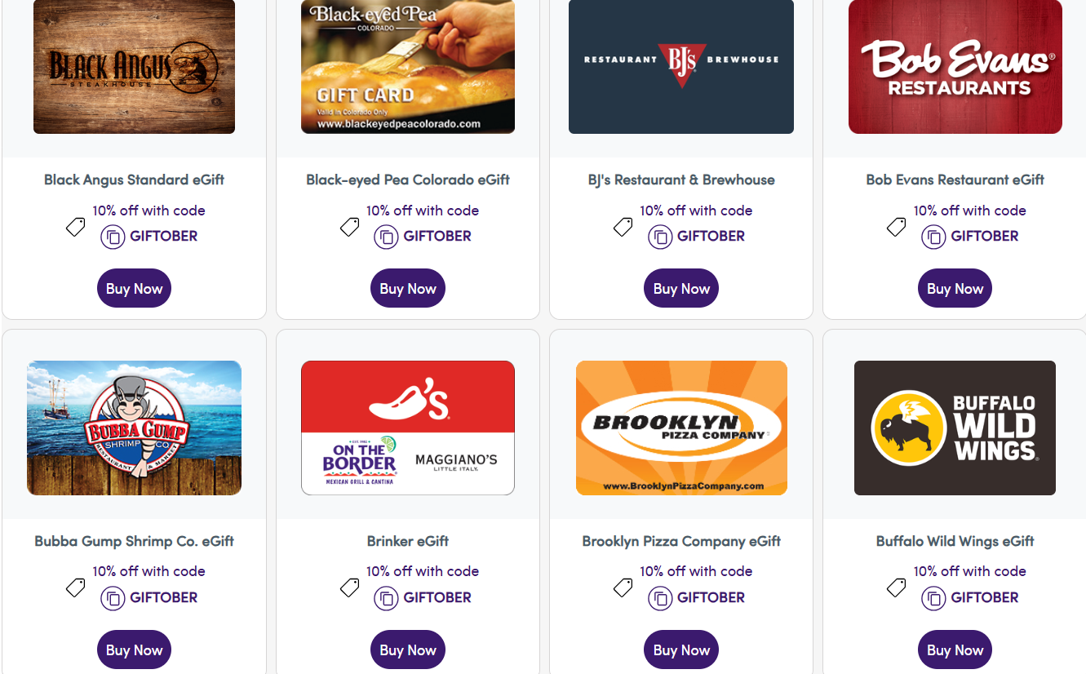Click the tag icon on Buffalo Wild Wings card
The width and height of the screenshot is (1086, 674).
coord(896,588)
